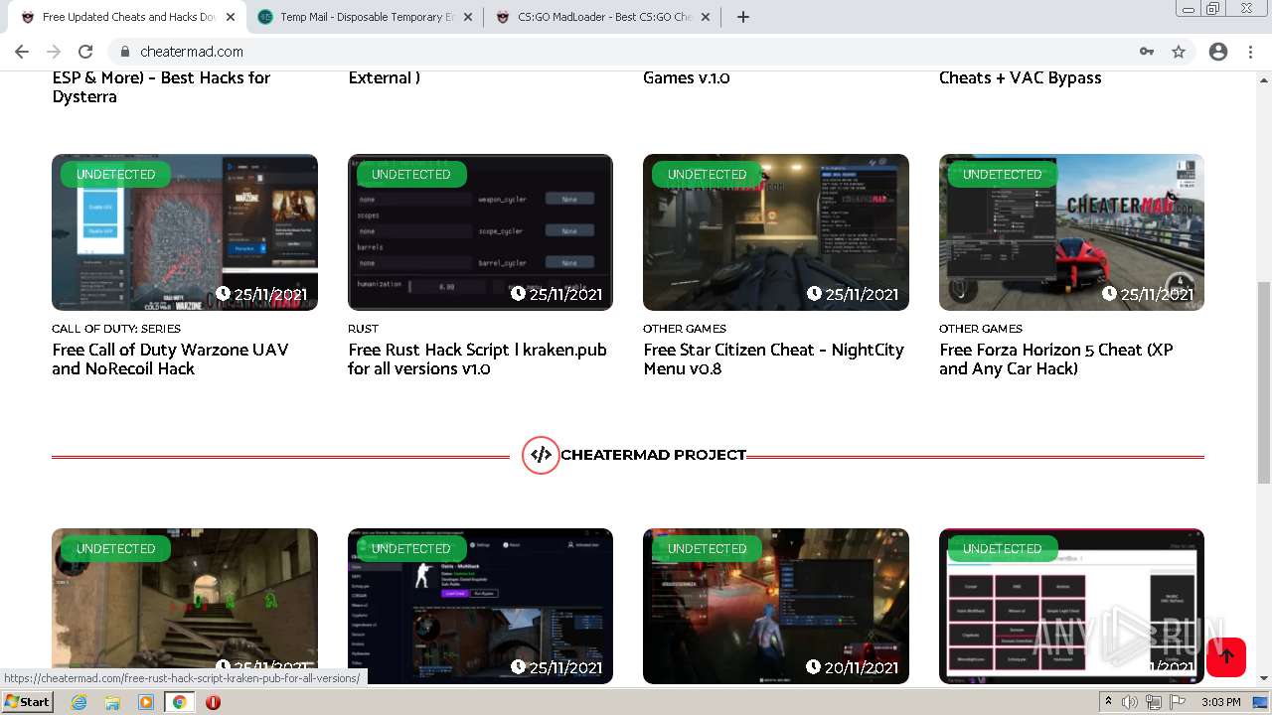Click the red scroll-to-top arrow button
Screen dimensions: 1272x715
tap(1226, 656)
